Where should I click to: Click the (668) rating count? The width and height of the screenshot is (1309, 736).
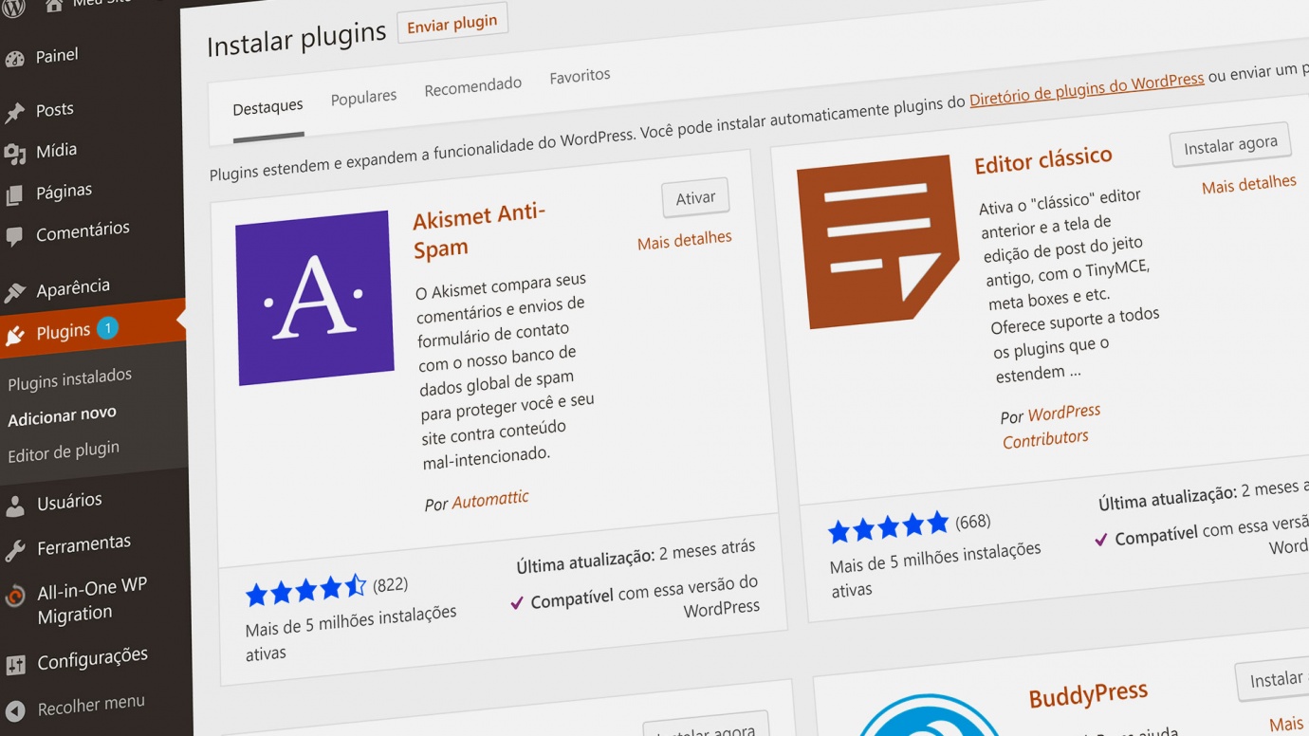click(973, 523)
